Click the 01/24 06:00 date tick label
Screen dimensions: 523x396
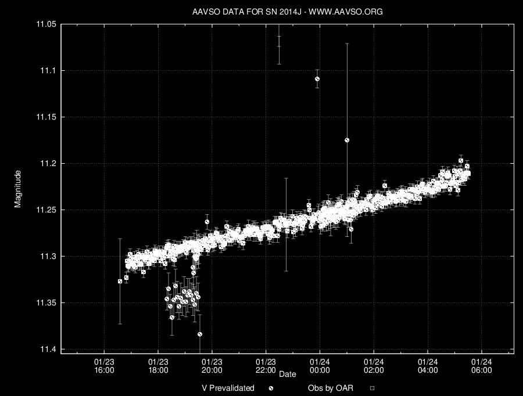point(481,366)
